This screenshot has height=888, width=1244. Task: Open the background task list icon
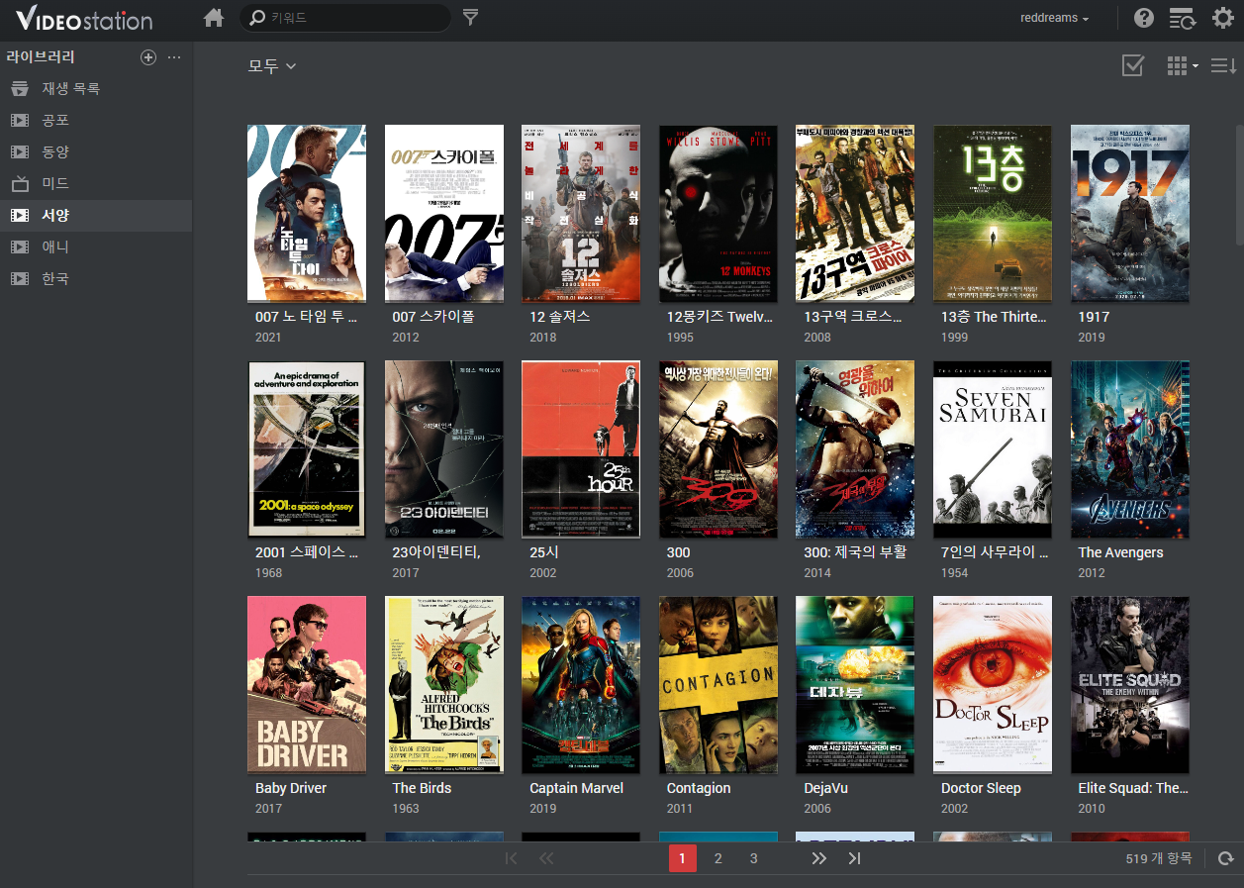(1182, 18)
